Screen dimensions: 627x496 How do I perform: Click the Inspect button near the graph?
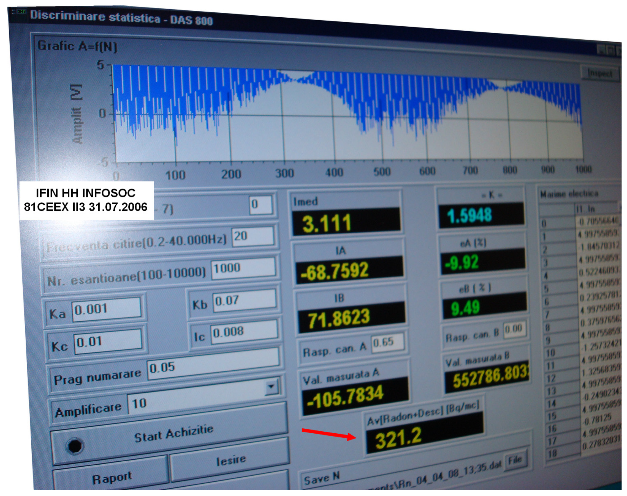click(600, 73)
